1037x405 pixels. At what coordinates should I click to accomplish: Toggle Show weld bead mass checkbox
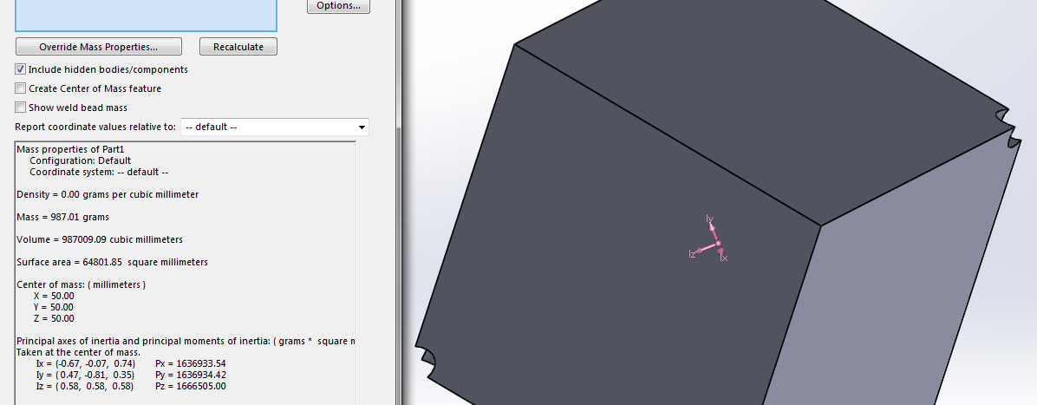[x=20, y=108]
